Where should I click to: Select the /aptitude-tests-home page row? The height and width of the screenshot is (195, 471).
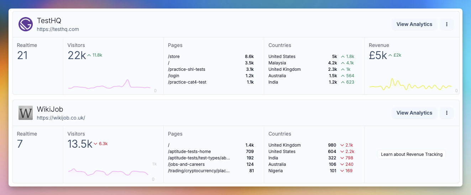point(211,152)
